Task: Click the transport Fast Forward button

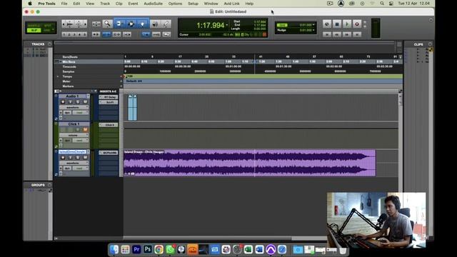Action: tap(347, 34)
